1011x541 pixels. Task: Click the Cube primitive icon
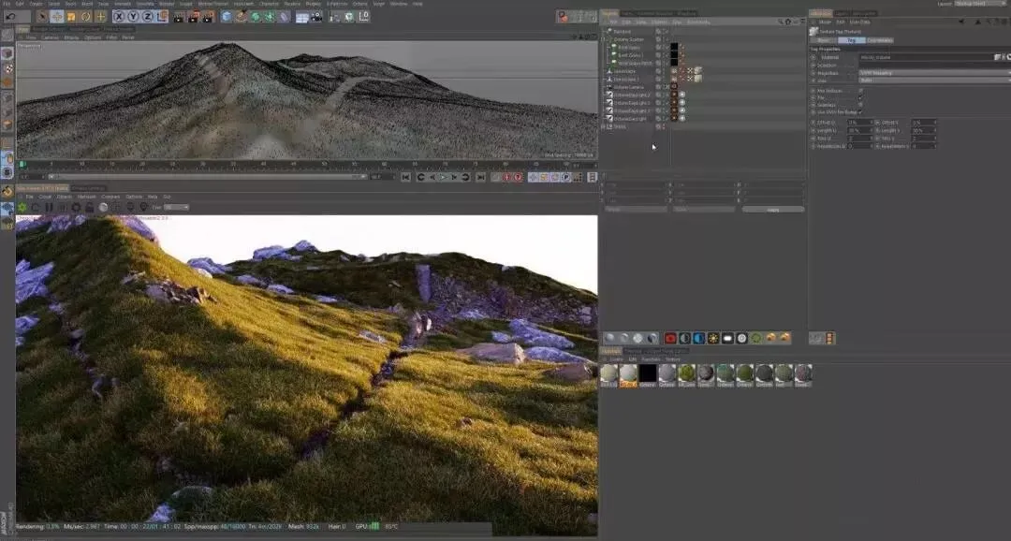[x=227, y=16]
